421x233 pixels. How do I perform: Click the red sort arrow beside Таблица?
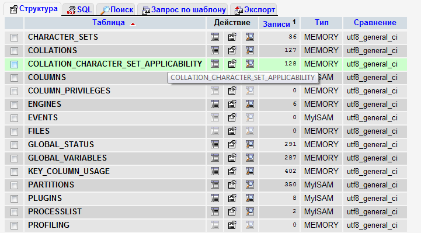click(x=133, y=24)
